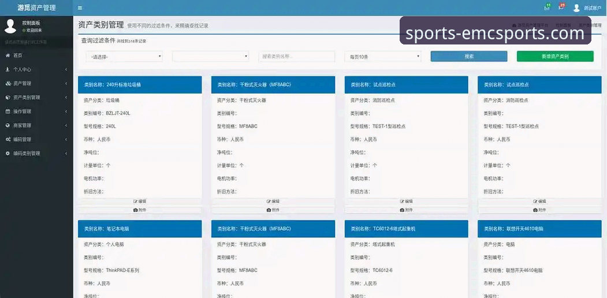This screenshot has height=298, width=607.
Task: Click the 游觅资产管理 logo title
Action: pyautogui.click(x=36, y=8)
